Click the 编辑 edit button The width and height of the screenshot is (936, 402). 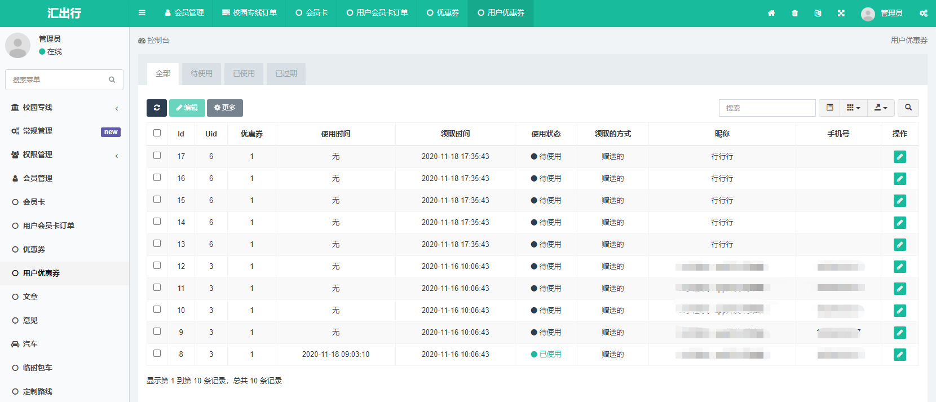point(187,108)
